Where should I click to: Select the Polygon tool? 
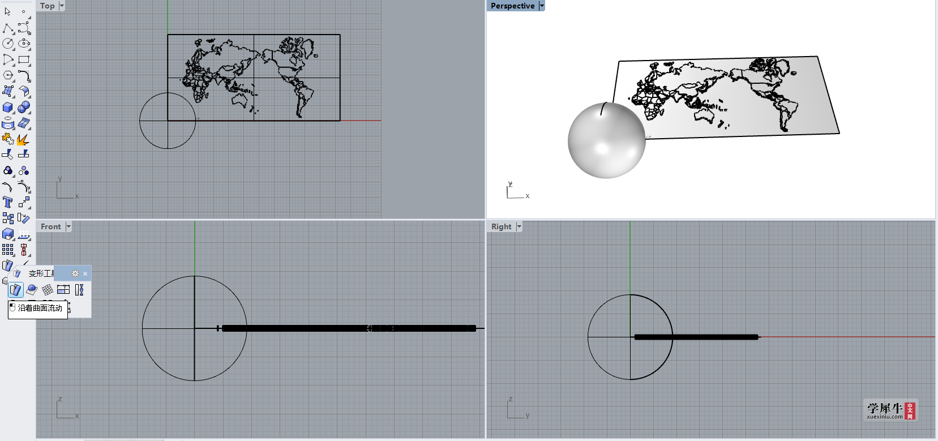pyautogui.click(x=7, y=75)
